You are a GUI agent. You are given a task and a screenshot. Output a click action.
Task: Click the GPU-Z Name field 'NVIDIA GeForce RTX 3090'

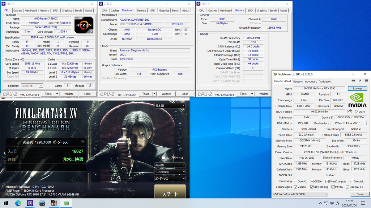click(x=319, y=88)
